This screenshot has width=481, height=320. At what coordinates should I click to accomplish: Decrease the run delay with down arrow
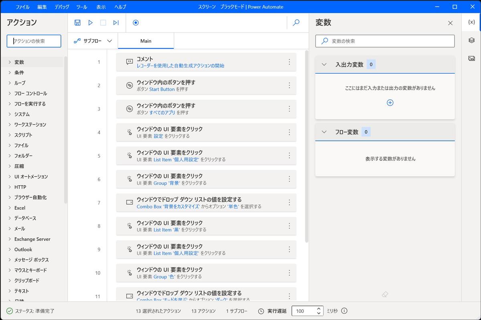pos(319,313)
